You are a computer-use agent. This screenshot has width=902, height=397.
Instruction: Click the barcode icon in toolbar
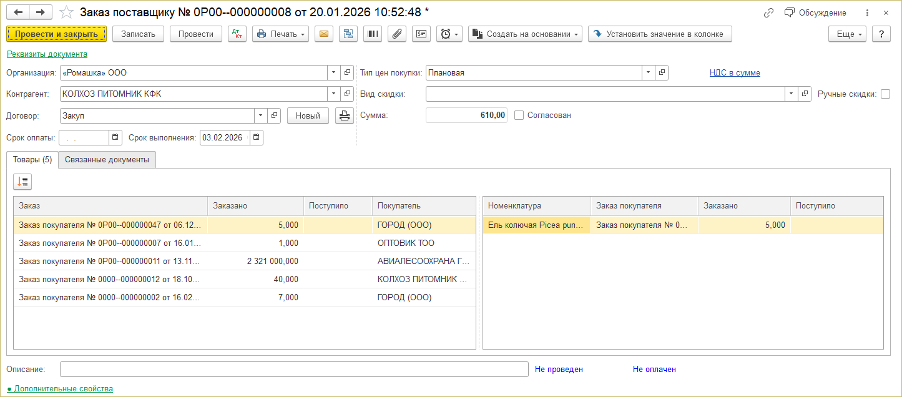coord(373,34)
